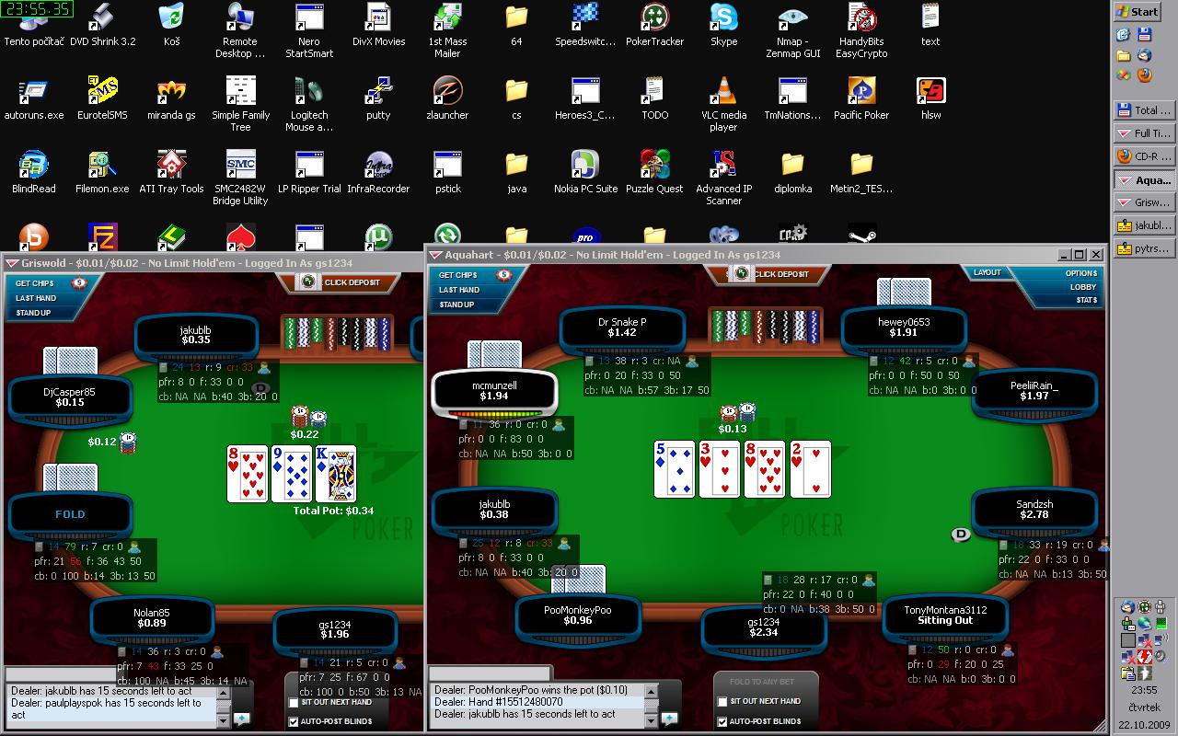1178x736 pixels.
Task: Click Stand Up in Aquahart table
Action: (456, 305)
